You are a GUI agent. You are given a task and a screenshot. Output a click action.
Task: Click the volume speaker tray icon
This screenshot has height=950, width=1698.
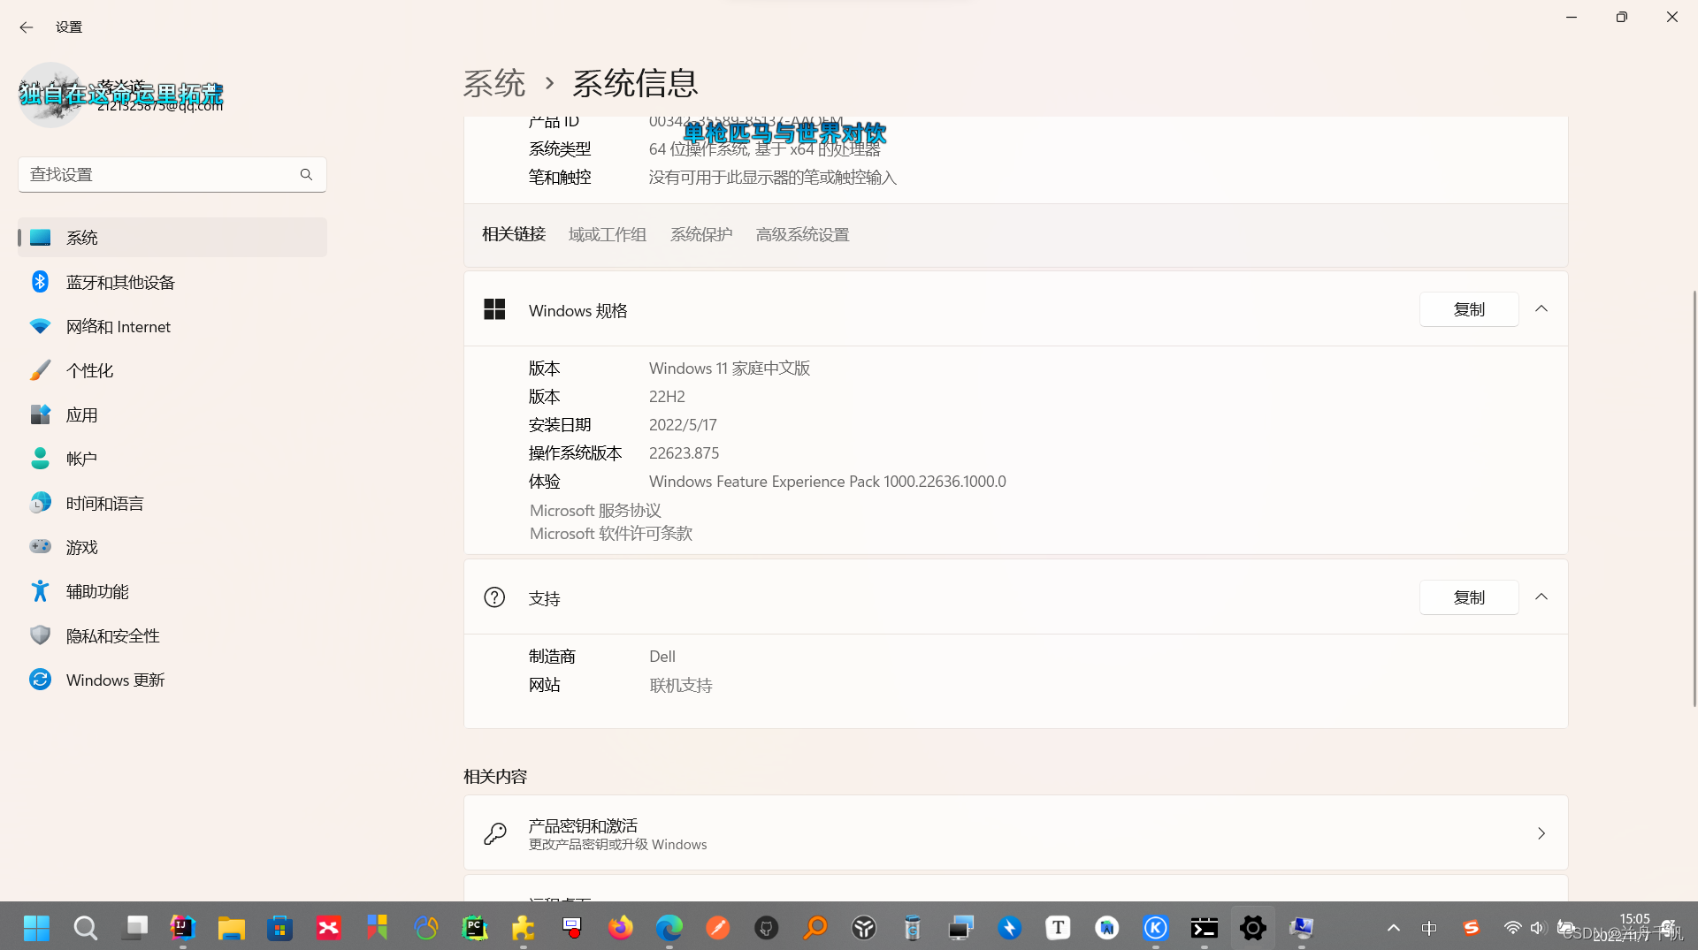(1537, 928)
